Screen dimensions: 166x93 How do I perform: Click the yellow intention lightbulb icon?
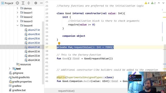coord(59,43)
